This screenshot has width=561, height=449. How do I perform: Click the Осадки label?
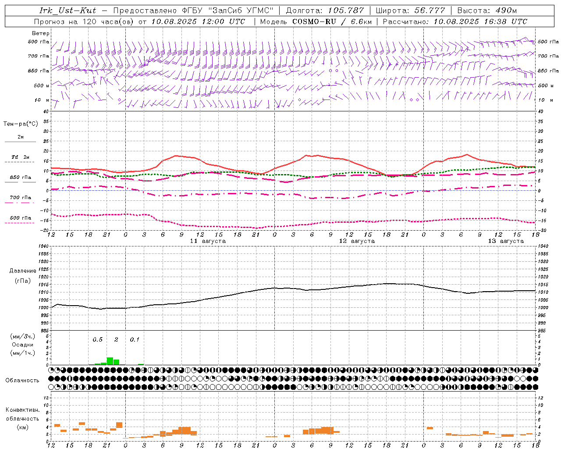pyautogui.click(x=22, y=345)
